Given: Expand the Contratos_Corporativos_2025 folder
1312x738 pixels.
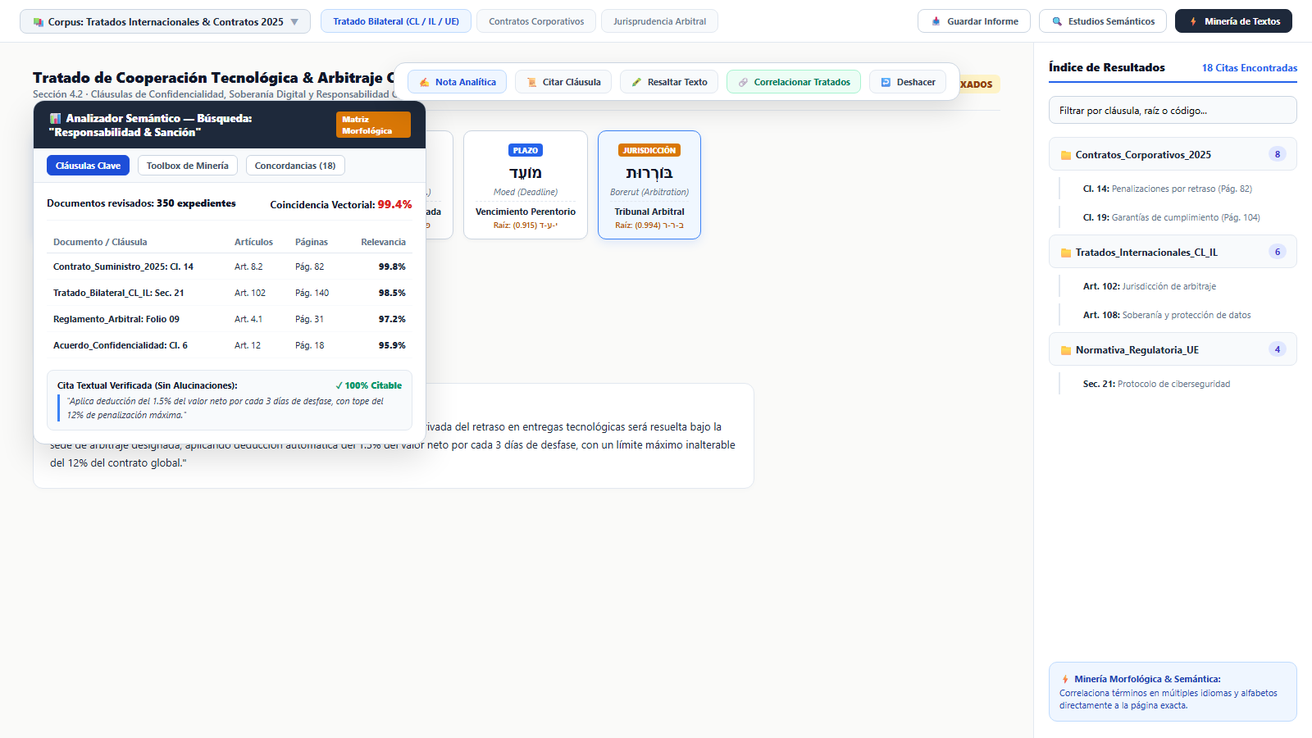Looking at the screenshot, I should 1173,154.
